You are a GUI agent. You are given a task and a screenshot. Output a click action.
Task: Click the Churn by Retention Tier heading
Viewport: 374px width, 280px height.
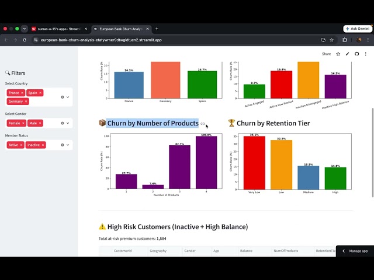coord(273,123)
